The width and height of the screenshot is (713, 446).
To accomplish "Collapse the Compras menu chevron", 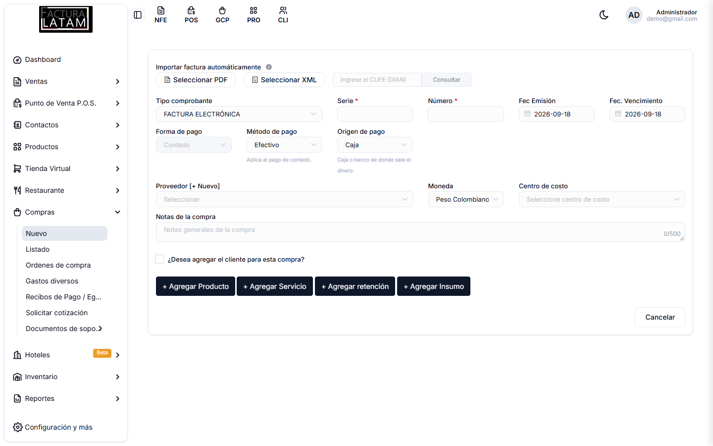I will (x=118, y=213).
